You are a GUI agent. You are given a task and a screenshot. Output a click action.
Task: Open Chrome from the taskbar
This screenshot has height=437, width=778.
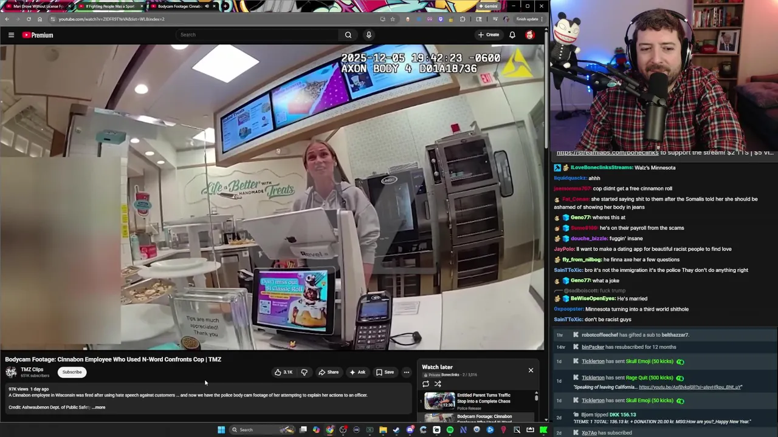tap(329, 430)
